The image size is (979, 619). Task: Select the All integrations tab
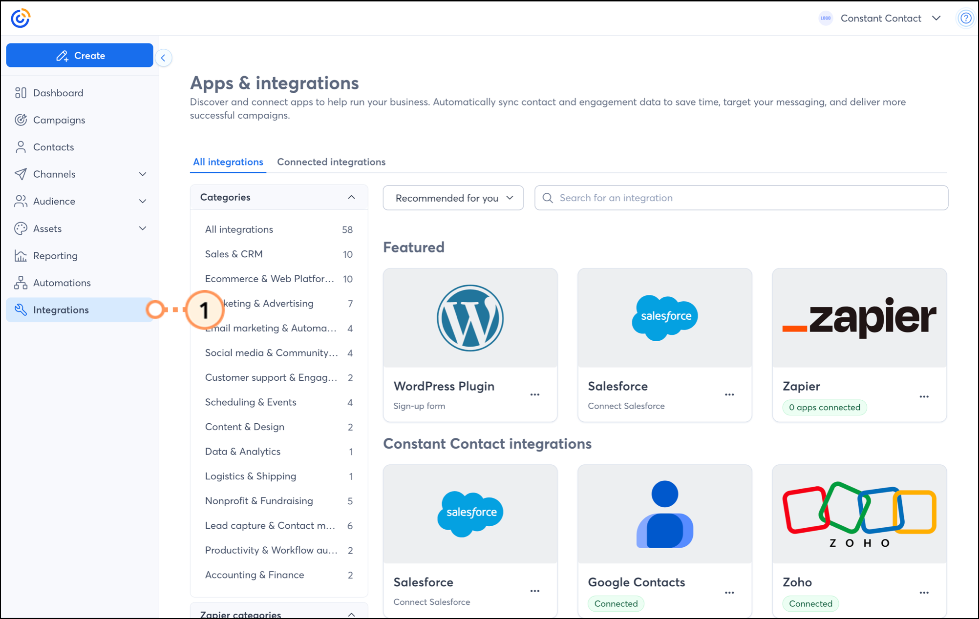click(228, 162)
